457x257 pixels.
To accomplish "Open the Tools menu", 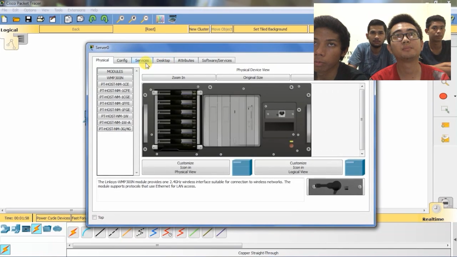I will point(58,10).
